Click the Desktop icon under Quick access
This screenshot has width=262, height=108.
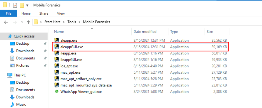[x=12, y=44]
